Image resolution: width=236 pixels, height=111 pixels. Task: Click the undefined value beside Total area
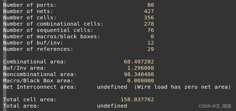pos(112,106)
